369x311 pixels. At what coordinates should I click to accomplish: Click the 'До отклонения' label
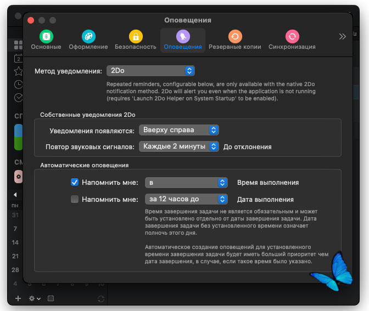click(247, 147)
